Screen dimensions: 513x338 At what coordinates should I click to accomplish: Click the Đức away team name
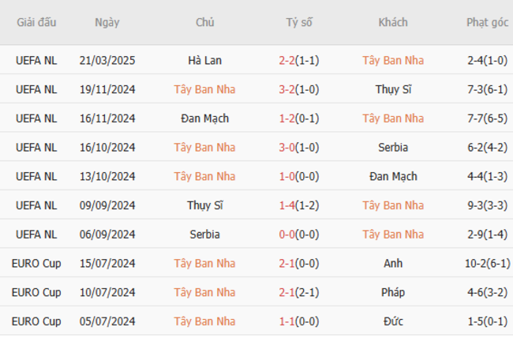tap(392, 321)
